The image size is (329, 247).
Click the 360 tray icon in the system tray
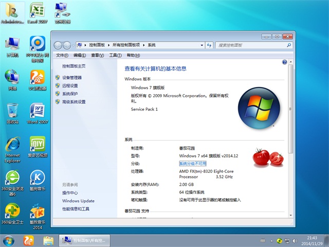pyautogui.click(x=279, y=241)
